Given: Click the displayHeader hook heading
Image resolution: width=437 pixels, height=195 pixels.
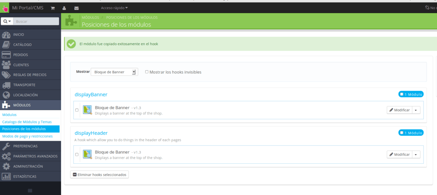Looking at the screenshot, I should (x=91, y=133).
